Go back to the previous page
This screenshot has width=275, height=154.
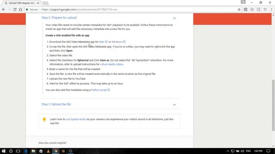(4, 9)
